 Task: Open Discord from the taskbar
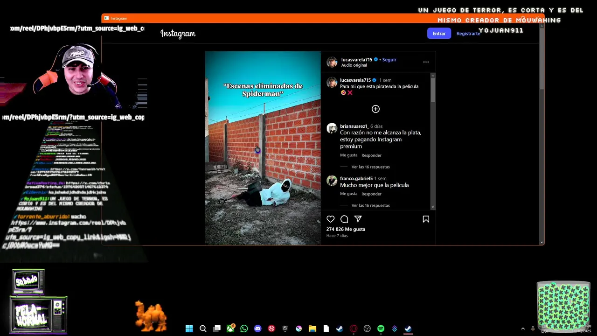[258, 329]
